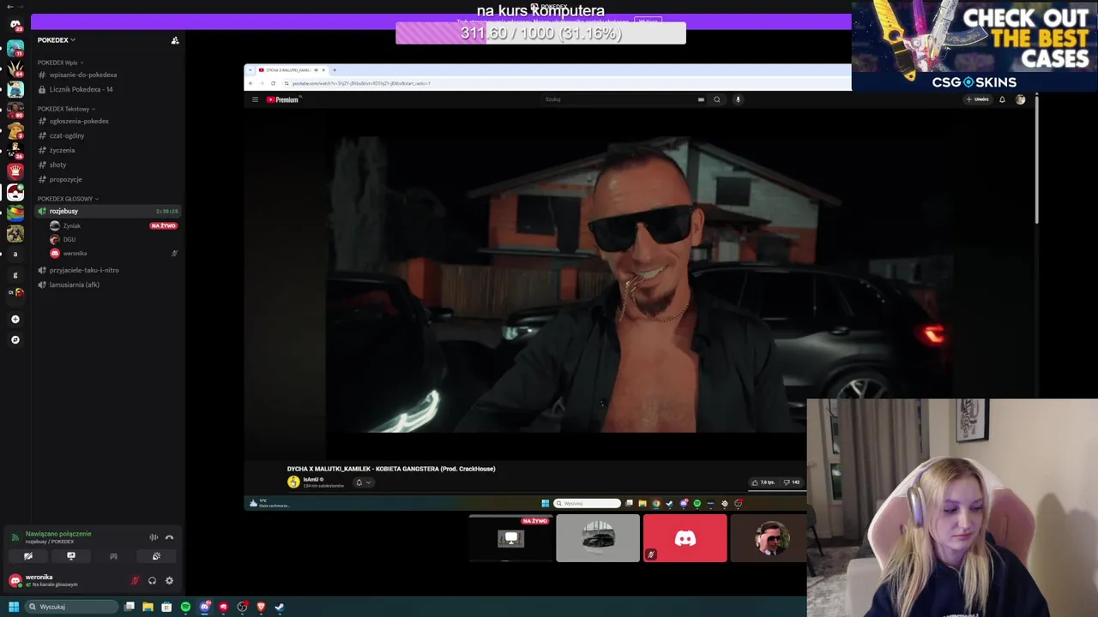Click NA ŻYWO screen share thumbnail

click(511, 538)
